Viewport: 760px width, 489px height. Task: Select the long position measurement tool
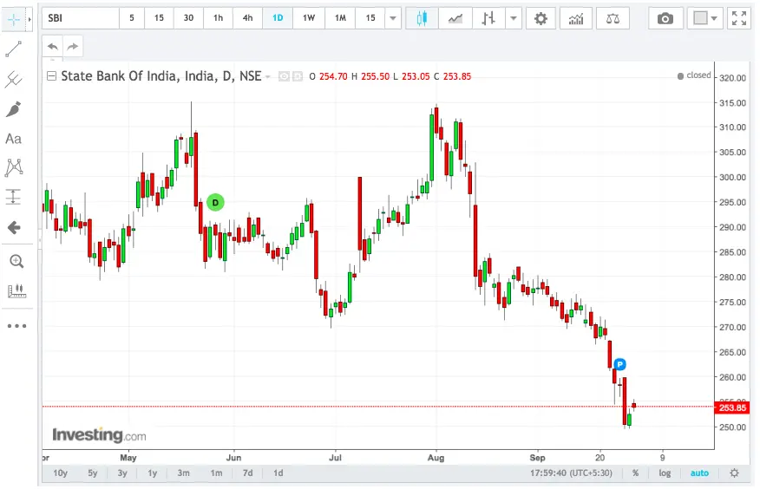[14, 197]
